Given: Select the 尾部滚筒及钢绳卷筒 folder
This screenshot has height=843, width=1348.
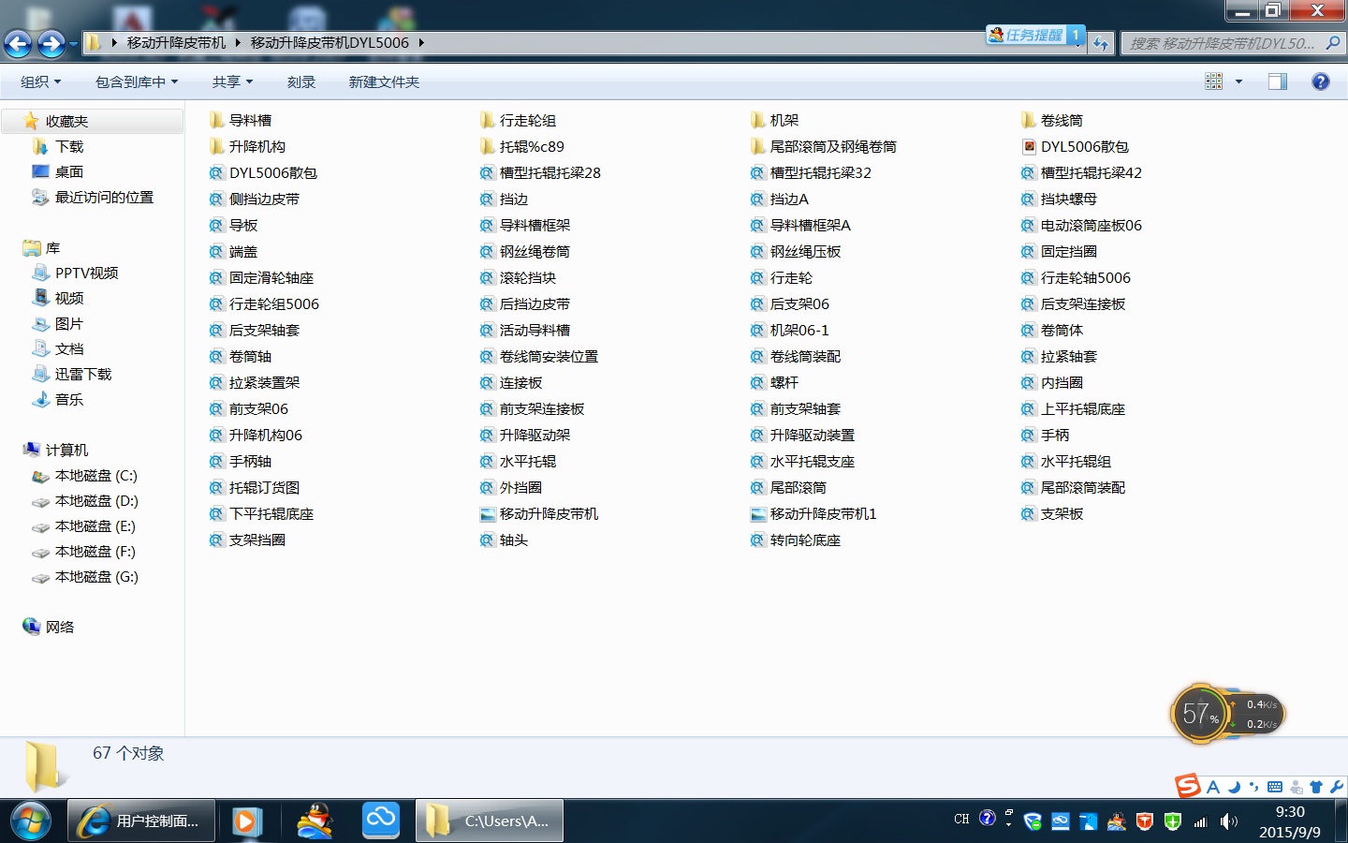Looking at the screenshot, I should pos(824,146).
